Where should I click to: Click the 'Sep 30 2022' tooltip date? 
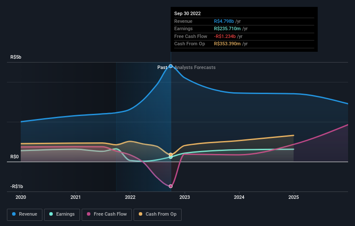[188, 13]
